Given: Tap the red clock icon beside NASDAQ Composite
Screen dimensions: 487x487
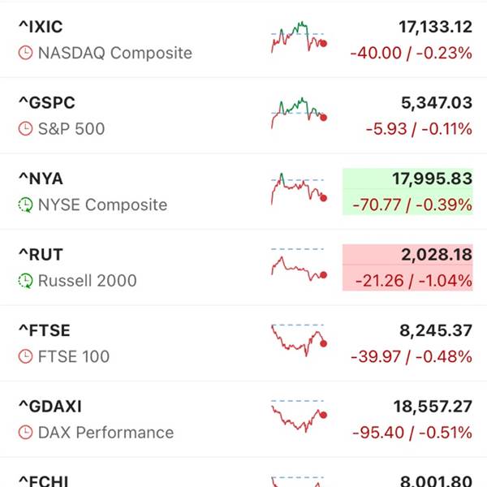Looking at the screenshot, I should pyautogui.click(x=25, y=53).
